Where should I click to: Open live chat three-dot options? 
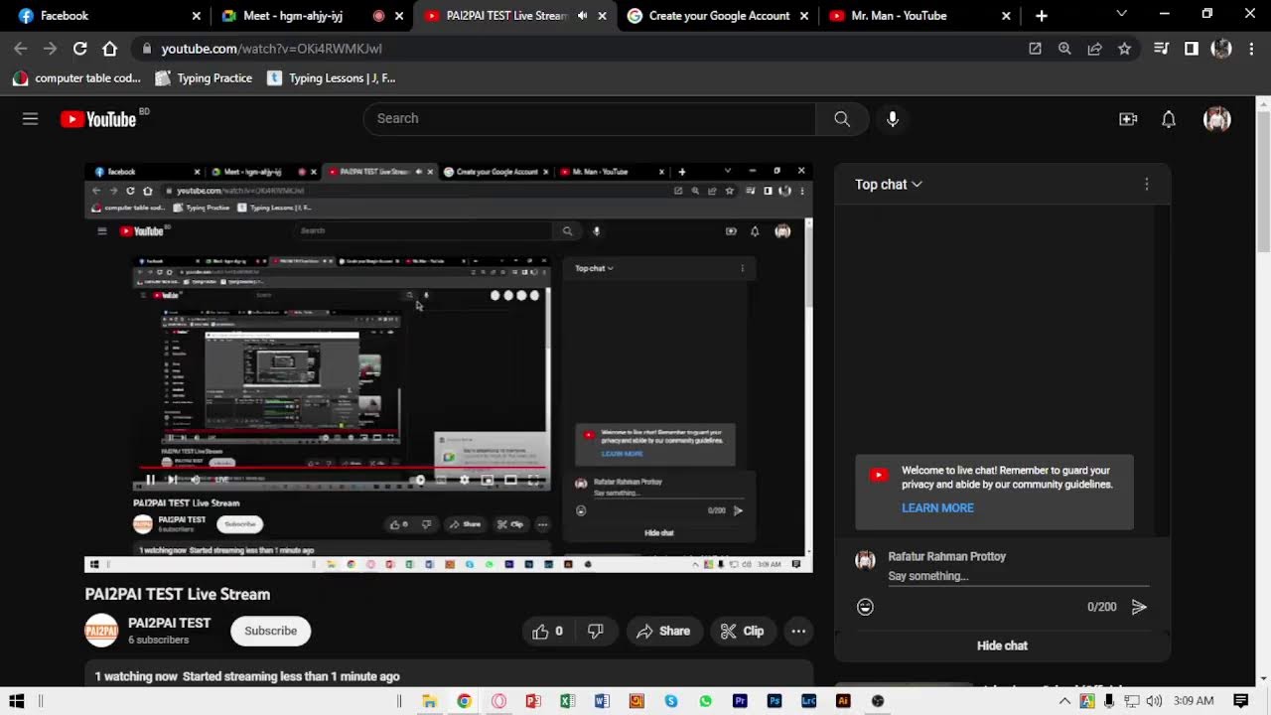click(x=1146, y=185)
